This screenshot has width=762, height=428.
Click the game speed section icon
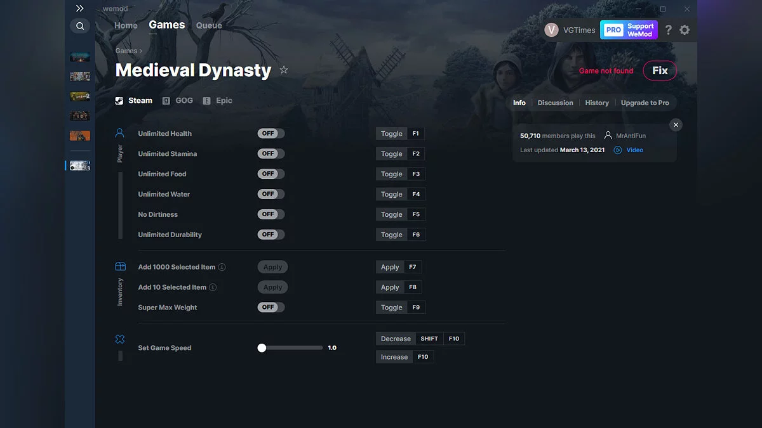pos(119,339)
